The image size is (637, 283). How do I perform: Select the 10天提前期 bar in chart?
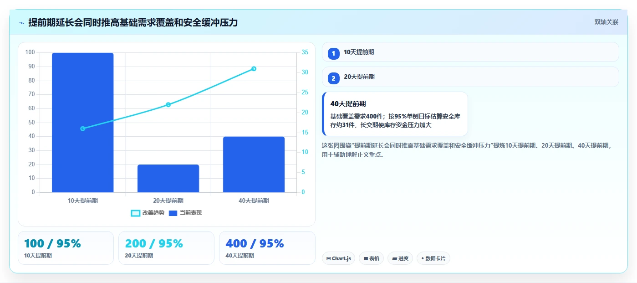click(82, 123)
